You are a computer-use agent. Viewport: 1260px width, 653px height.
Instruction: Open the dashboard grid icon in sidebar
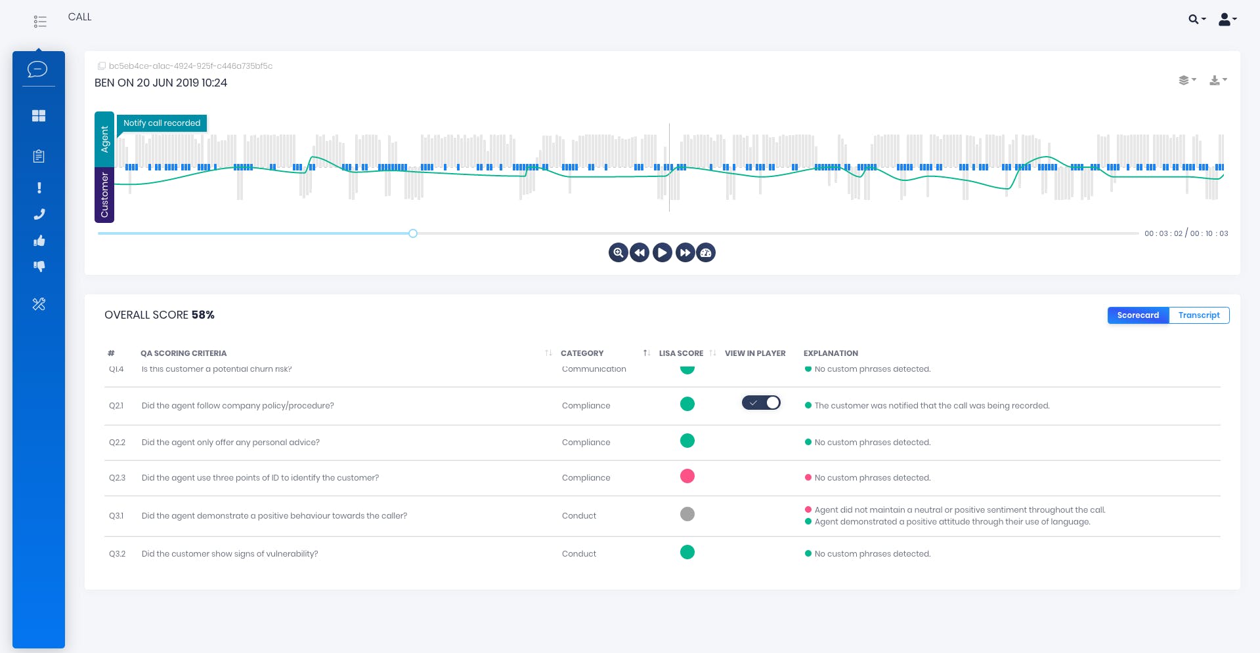tap(39, 115)
